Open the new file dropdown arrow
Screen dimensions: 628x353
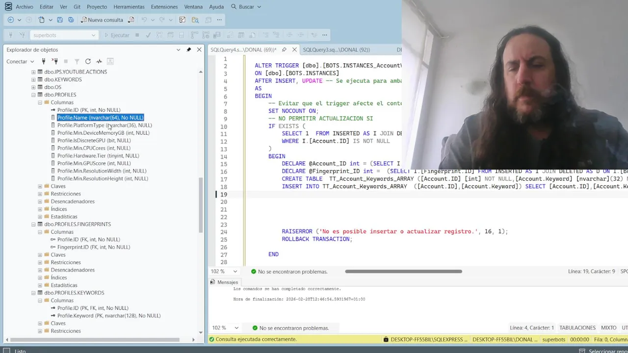[50, 20]
